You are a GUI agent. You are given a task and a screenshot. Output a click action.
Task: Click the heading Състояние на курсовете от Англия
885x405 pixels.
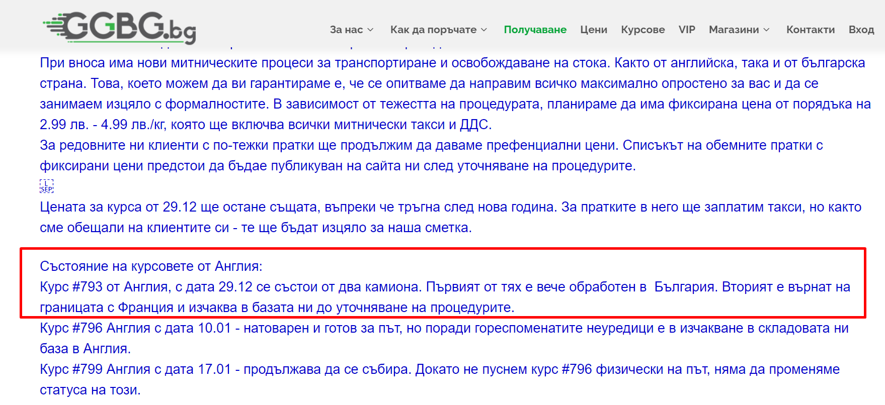coord(151,266)
